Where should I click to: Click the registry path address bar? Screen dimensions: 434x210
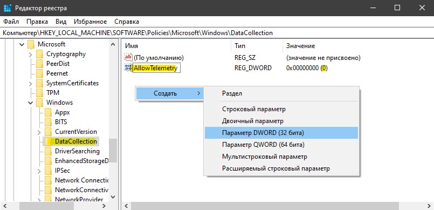click(x=217, y=33)
